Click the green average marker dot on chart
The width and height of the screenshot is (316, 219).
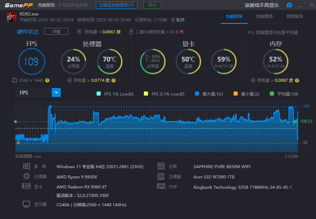(x=16, y=122)
